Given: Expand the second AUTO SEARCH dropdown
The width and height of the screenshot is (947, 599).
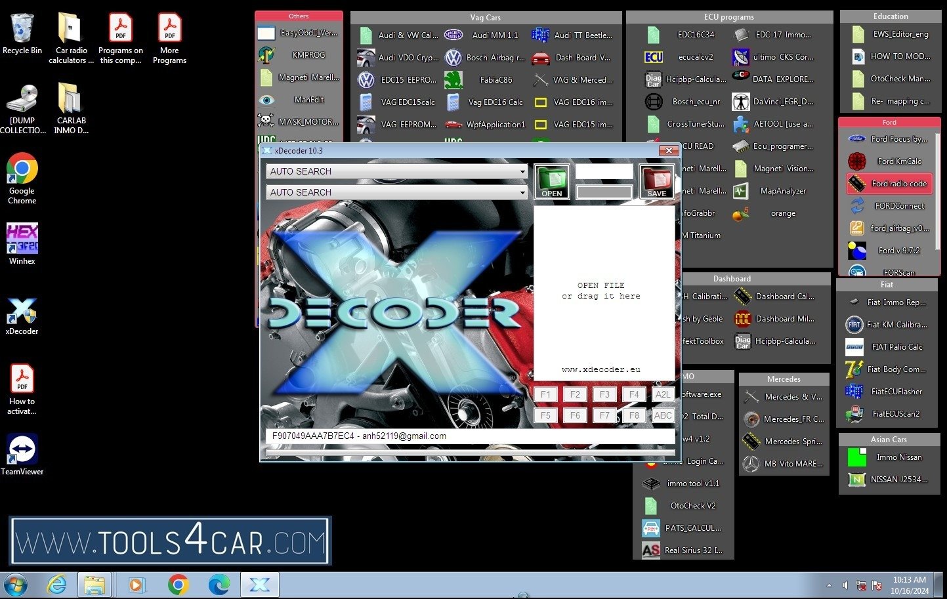Looking at the screenshot, I should pyautogui.click(x=522, y=192).
